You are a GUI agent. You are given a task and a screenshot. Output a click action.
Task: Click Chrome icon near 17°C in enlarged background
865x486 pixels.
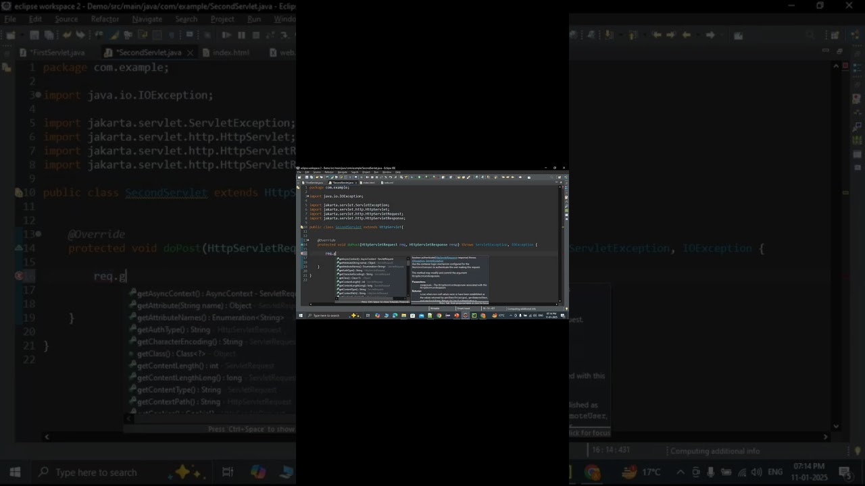[x=593, y=472]
